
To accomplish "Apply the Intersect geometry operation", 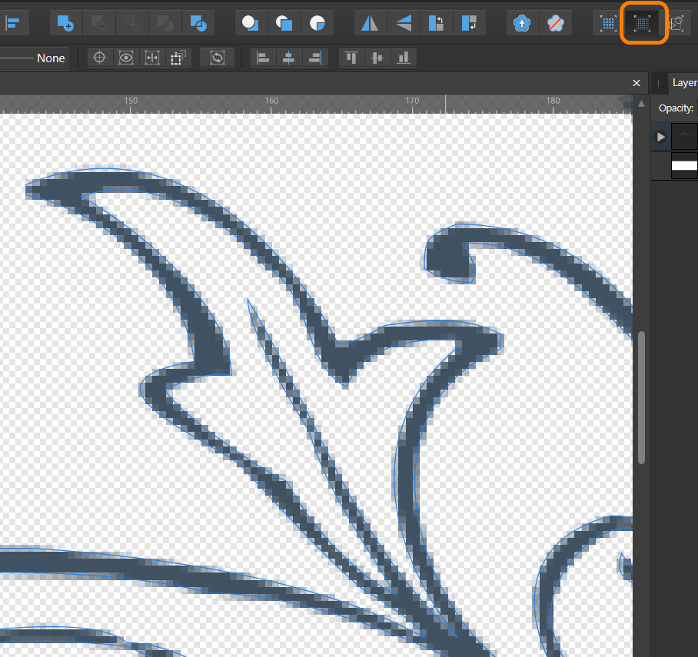I will point(131,22).
